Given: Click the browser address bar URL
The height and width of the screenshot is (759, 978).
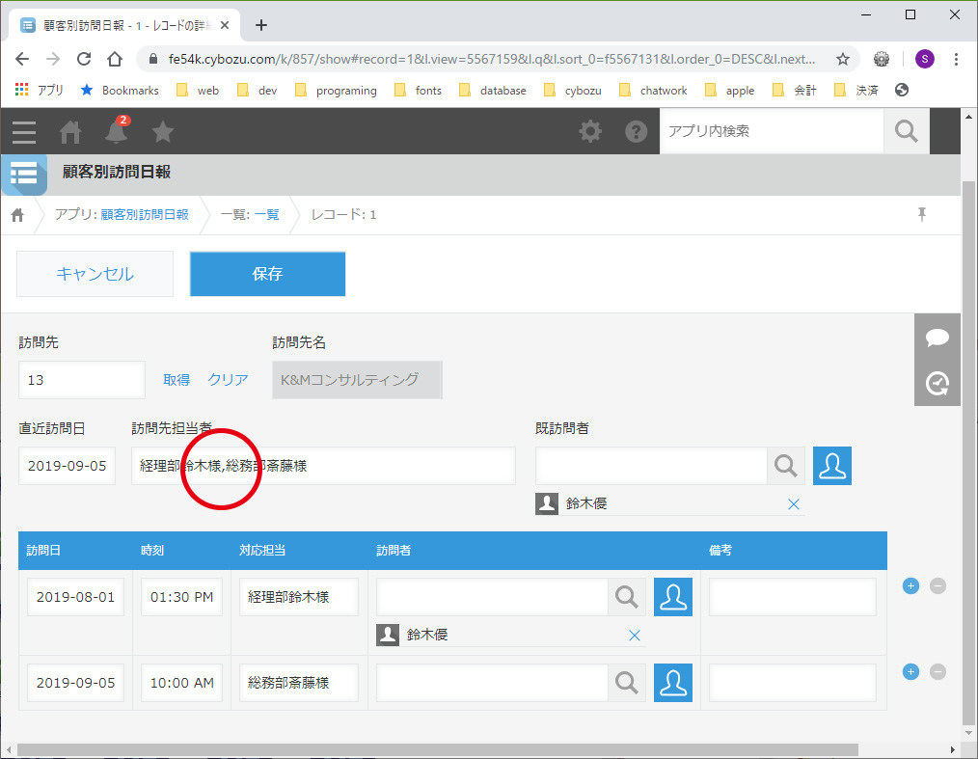Looking at the screenshot, I should click(x=492, y=59).
